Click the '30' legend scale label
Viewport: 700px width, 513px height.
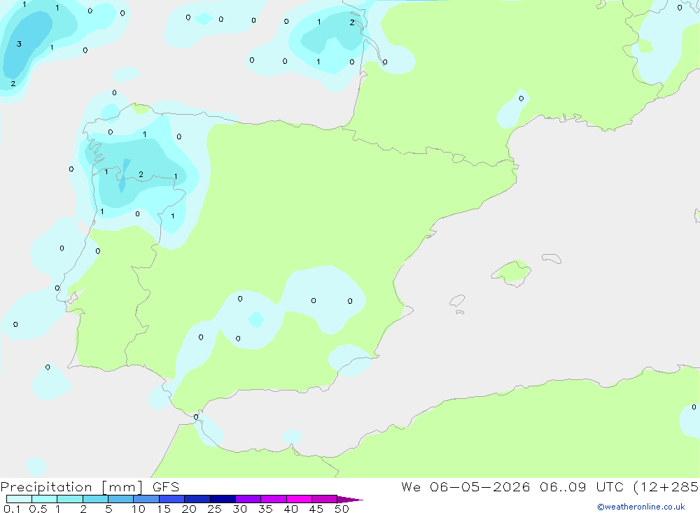click(240, 509)
